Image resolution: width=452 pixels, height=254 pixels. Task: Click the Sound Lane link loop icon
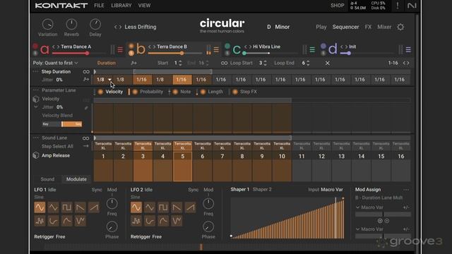pyautogui.click(x=86, y=138)
